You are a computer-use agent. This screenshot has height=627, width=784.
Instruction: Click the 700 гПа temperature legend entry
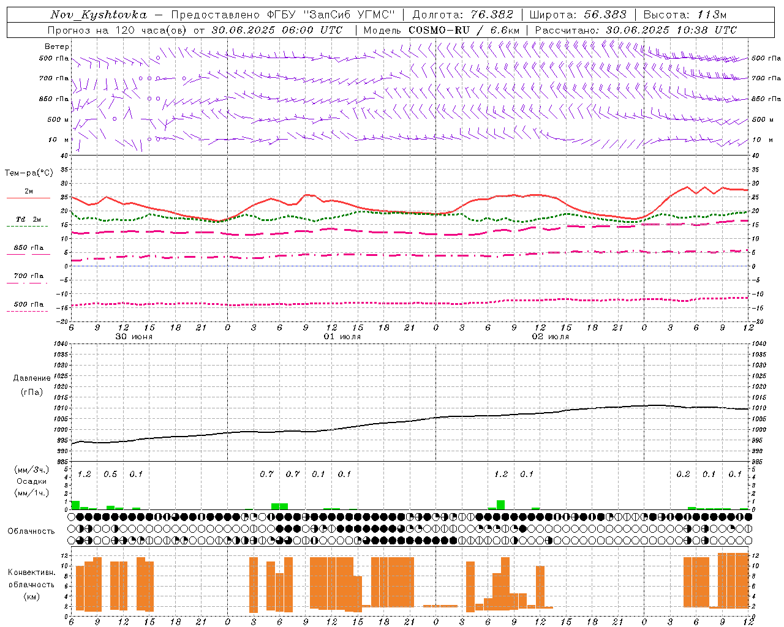tap(28, 276)
